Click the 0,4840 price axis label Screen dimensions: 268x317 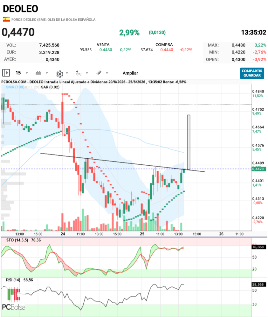pyautogui.click(x=258, y=91)
